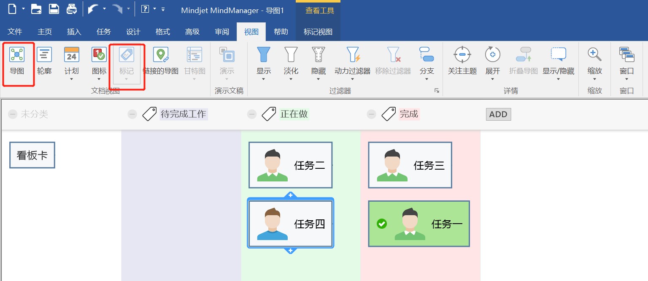648x281 pixels.
Task: Click the 计划 schedule view icon
Action: tap(71, 61)
